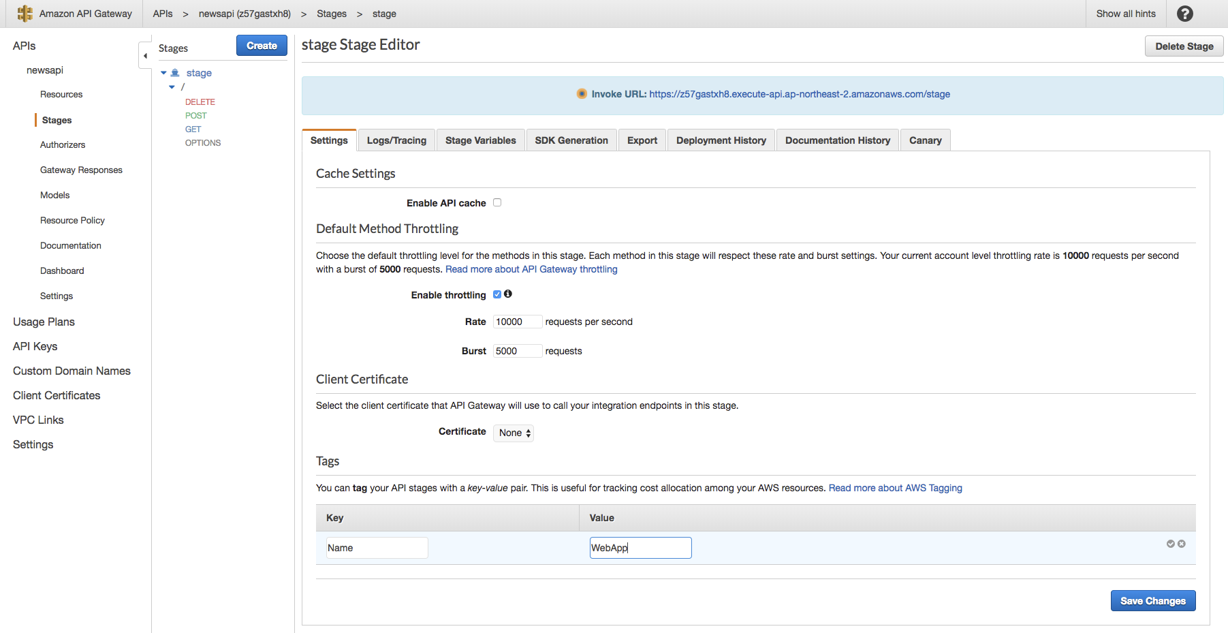View the Deployment History tab
Image resolution: width=1228 pixels, height=633 pixels.
tap(721, 140)
